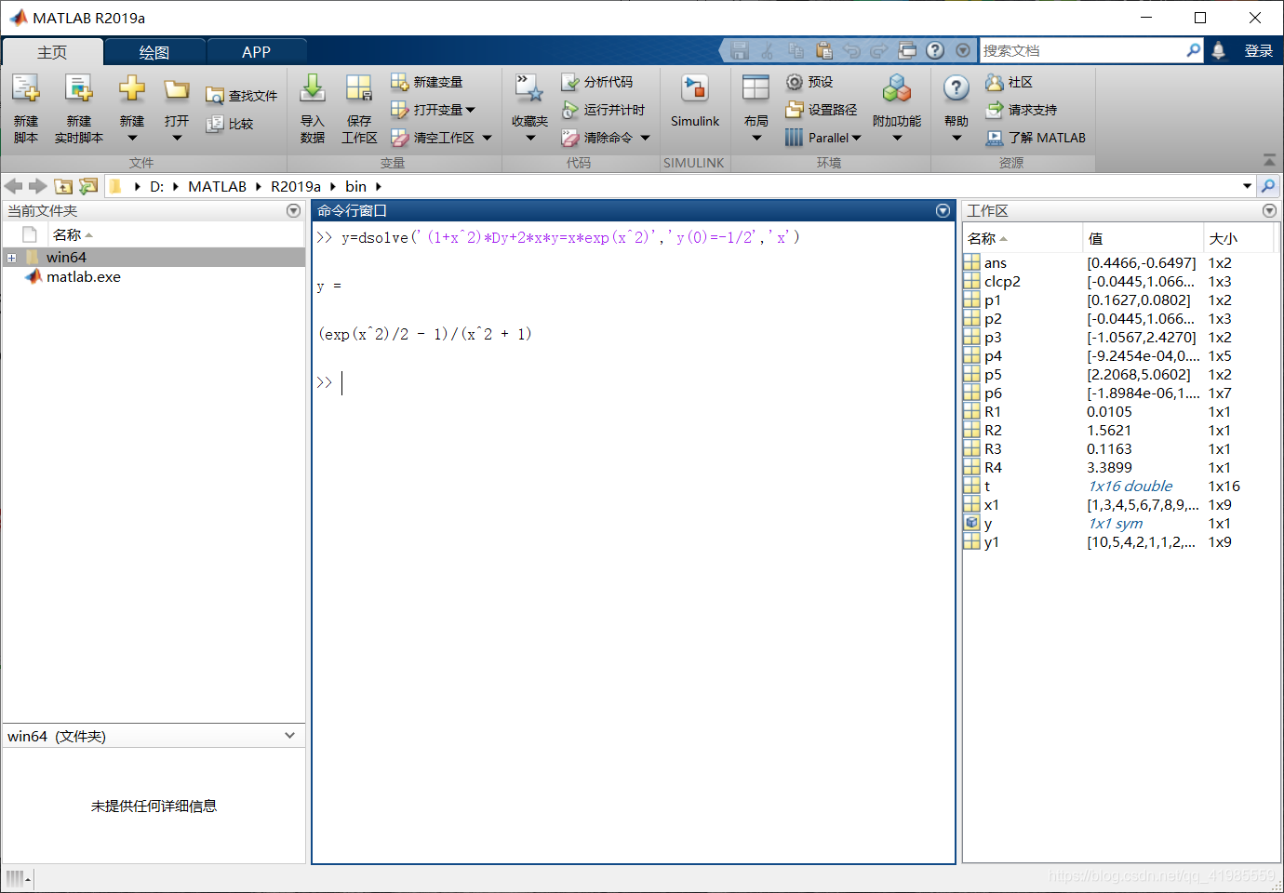Click the Back arrow in the folder toolbar
Viewport: 1284px width, 893px height.
(x=13, y=186)
